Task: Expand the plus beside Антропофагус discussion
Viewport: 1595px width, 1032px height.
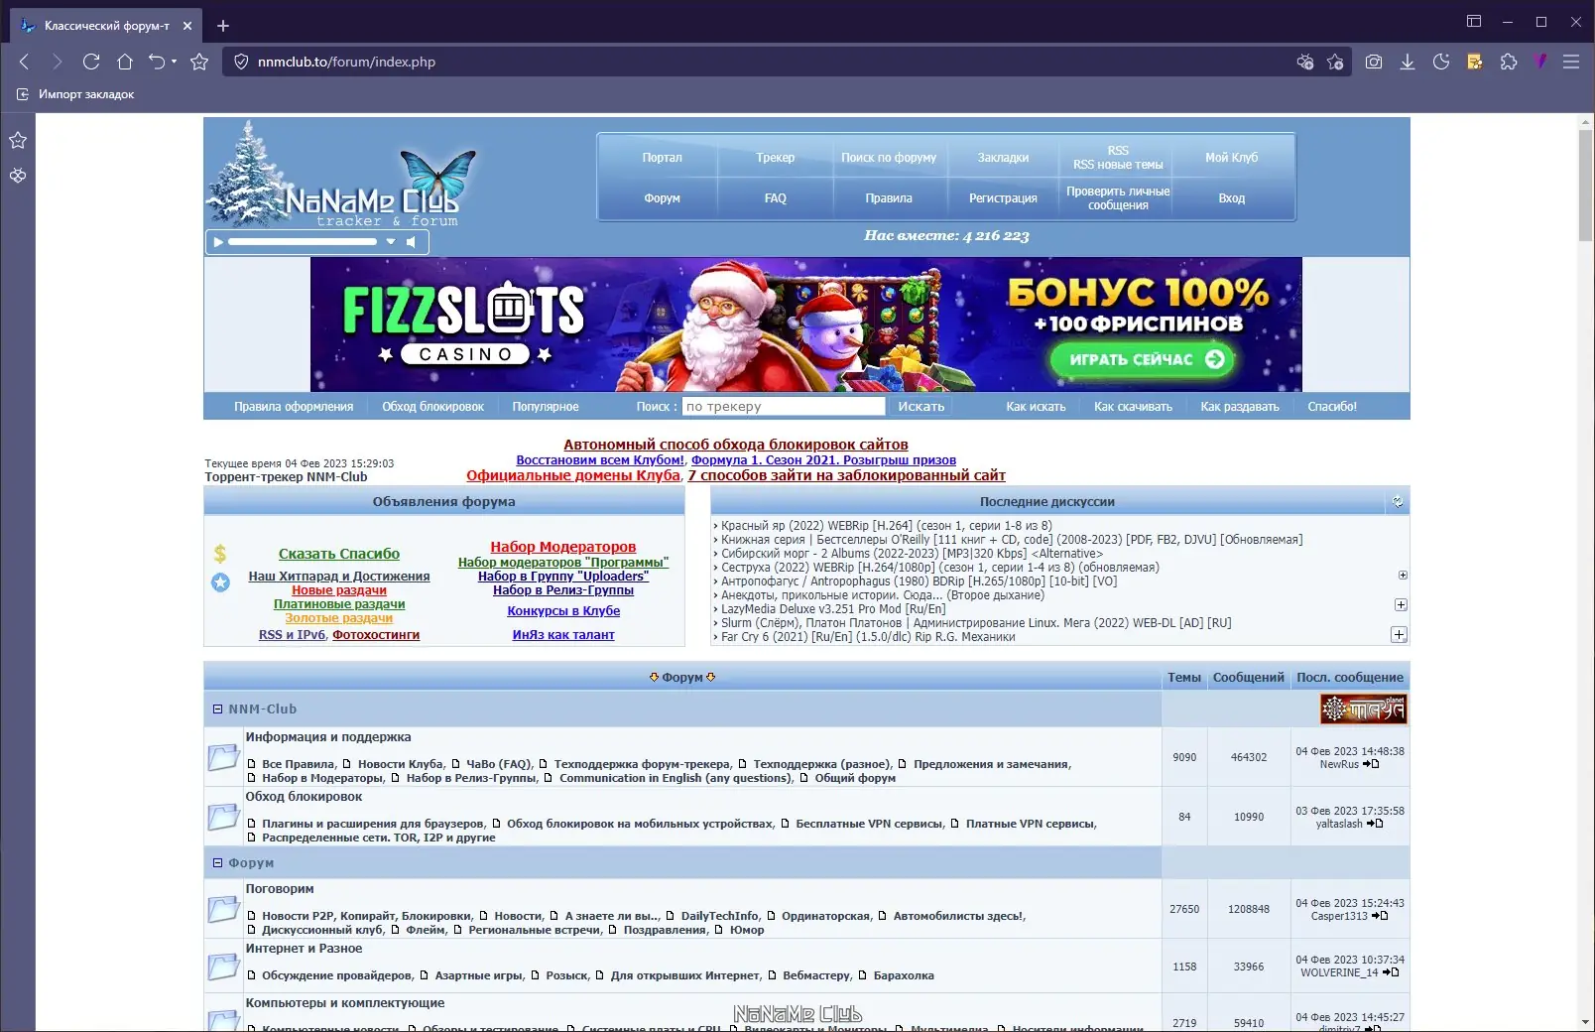Action: pyautogui.click(x=1402, y=574)
